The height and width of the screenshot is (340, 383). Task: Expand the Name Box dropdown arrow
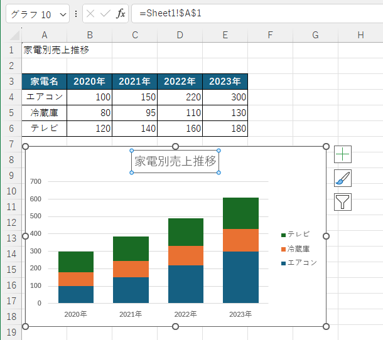click(62, 14)
